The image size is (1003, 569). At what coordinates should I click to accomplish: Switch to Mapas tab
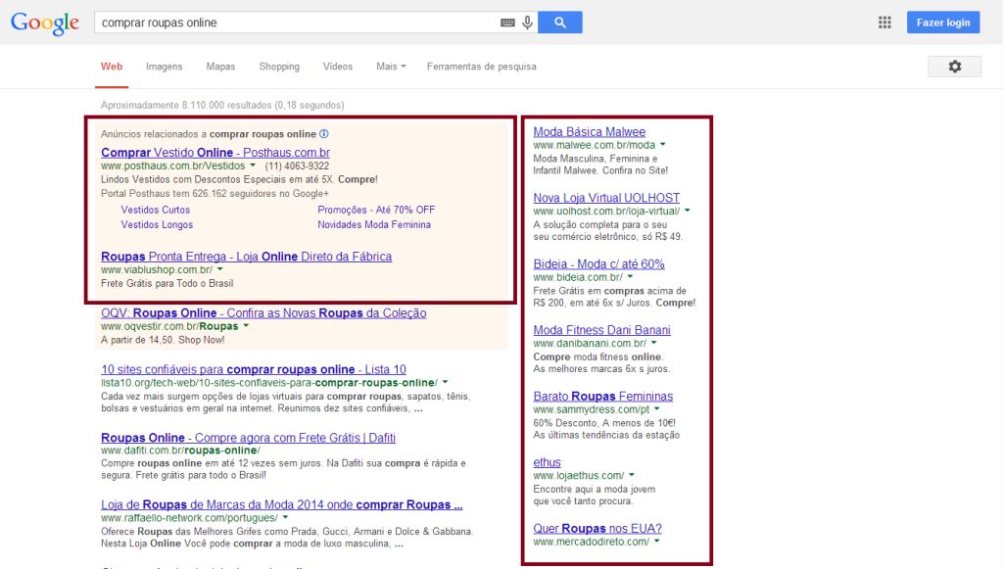coord(220,67)
